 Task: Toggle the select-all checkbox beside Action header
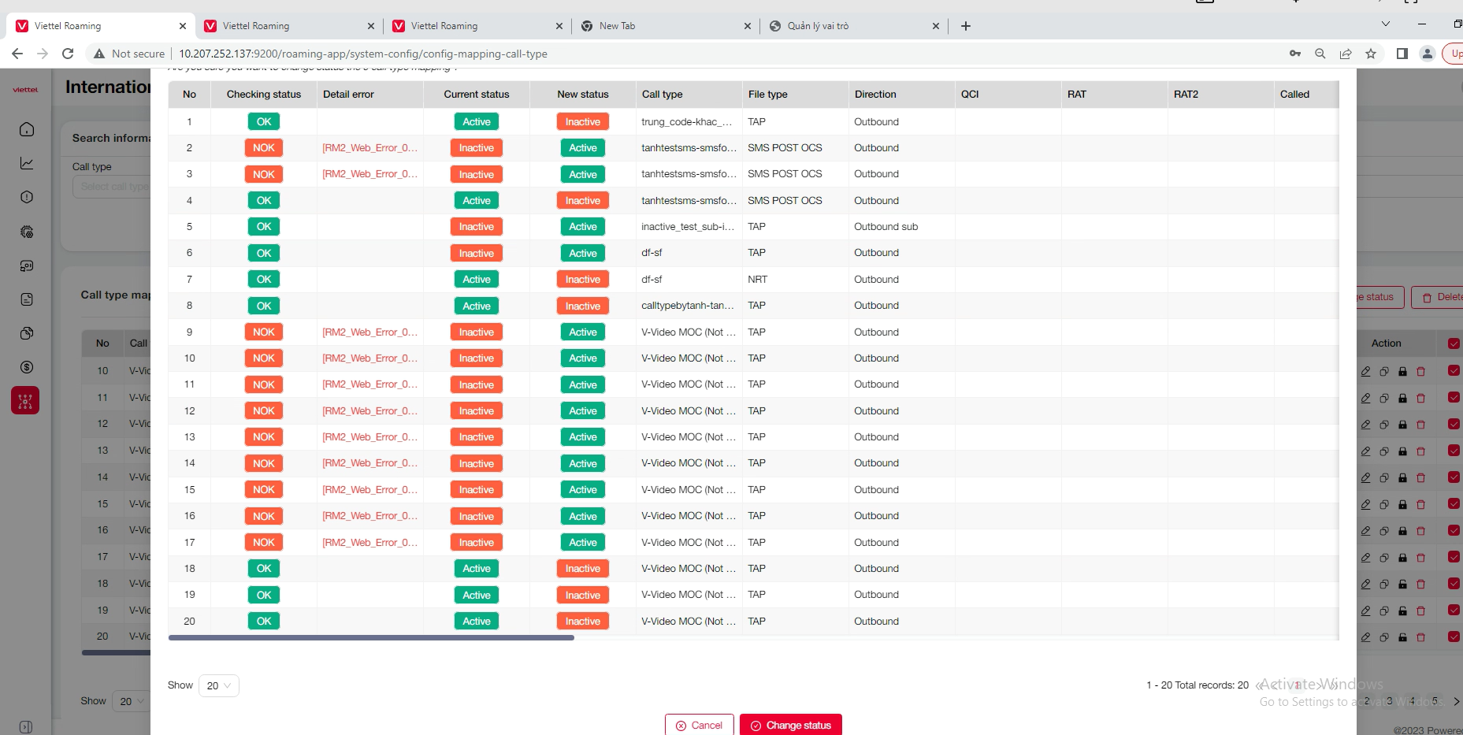tap(1454, 343)
